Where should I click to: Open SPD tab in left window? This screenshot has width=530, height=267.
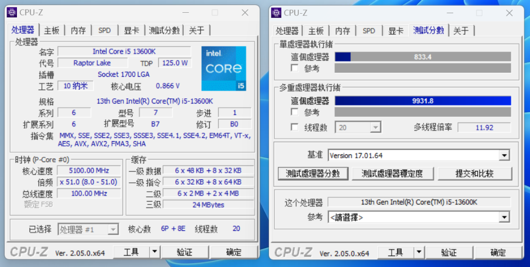pyautogui.click(x=105, y=31)
